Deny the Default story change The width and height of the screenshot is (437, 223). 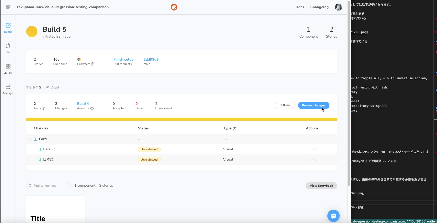point(315,149)
